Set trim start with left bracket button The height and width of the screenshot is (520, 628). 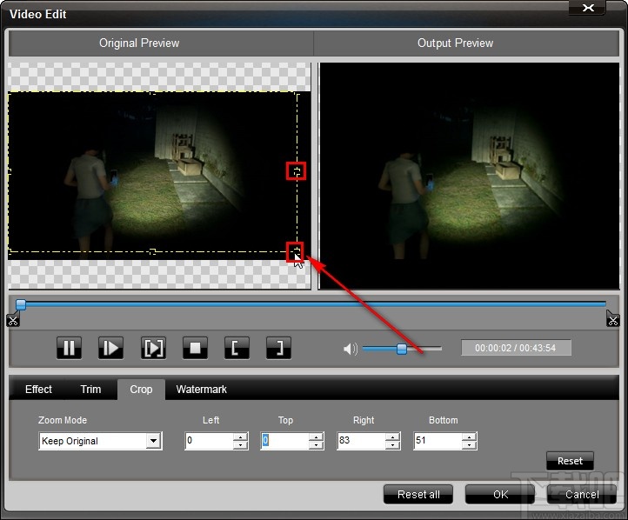(237, 348)
